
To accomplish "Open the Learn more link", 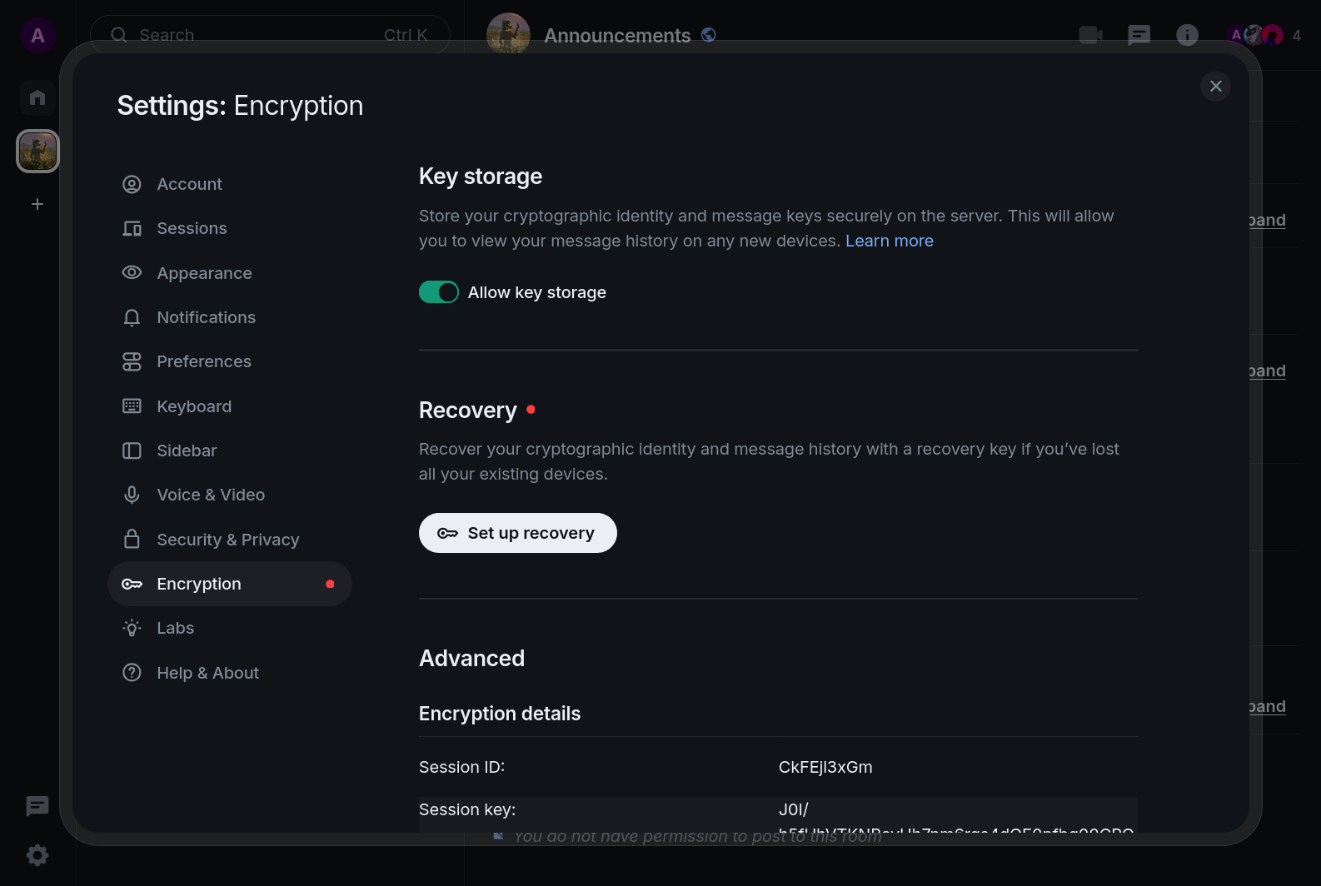I will click(x=889, y=241).
